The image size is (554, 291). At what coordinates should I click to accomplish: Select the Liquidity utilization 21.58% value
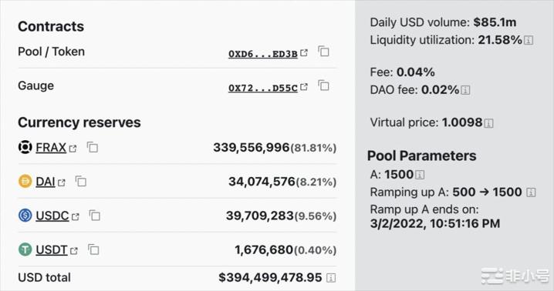pyautogui.click(x=500, y=40)
